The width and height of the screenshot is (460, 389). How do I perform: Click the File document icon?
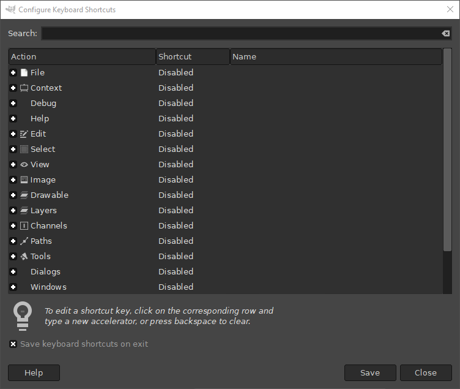pyautogui.click(x=24, y=72)
